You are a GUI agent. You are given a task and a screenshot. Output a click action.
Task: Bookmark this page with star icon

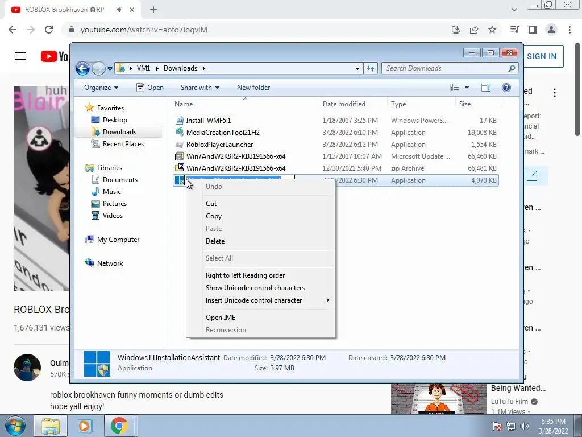coord(492,30)
